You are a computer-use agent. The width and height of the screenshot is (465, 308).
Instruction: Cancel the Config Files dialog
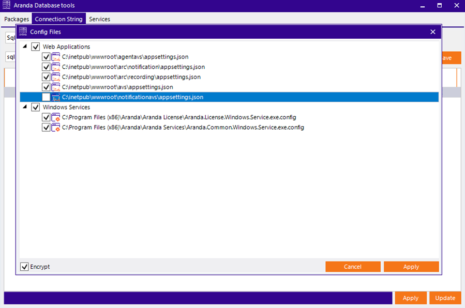(353, 267)
